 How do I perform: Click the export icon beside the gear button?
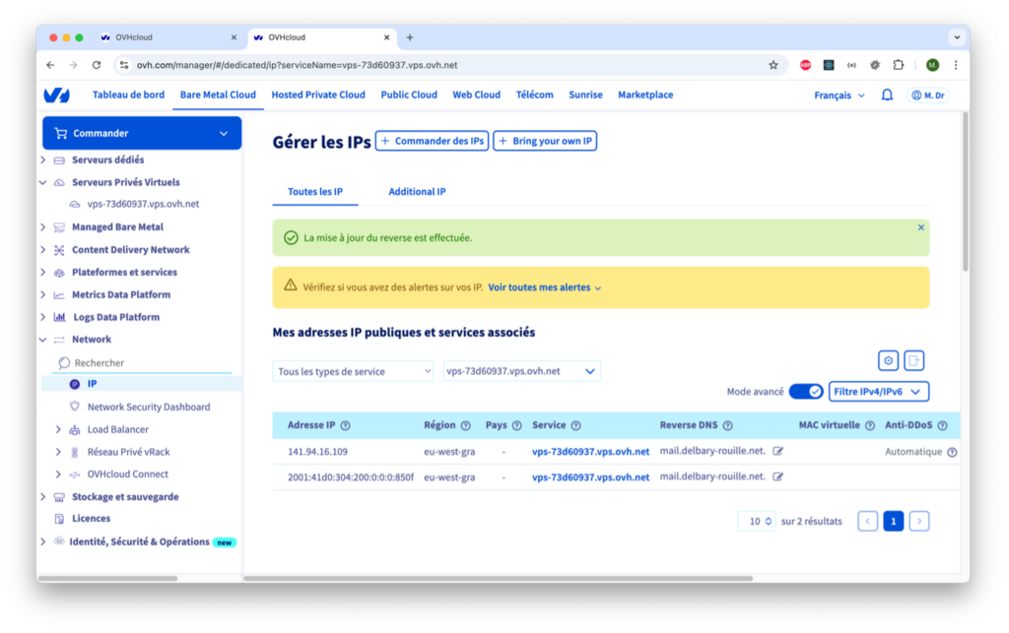[x=913, y=360]
